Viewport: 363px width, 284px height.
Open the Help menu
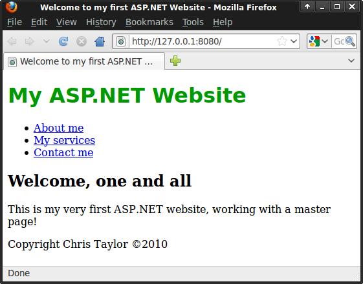[223, 22]
